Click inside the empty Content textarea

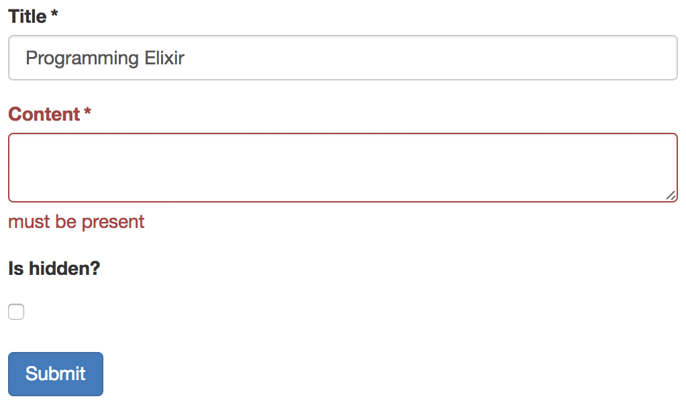click(x=343, y=168)
